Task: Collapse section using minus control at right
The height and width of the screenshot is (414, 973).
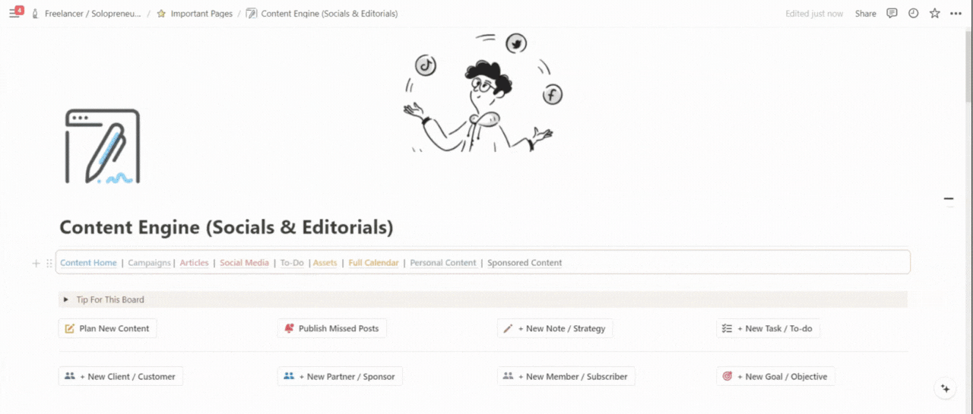Action: coord(949,199)
